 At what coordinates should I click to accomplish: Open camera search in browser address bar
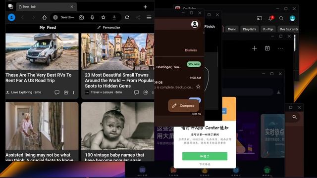tap(81, 17)
